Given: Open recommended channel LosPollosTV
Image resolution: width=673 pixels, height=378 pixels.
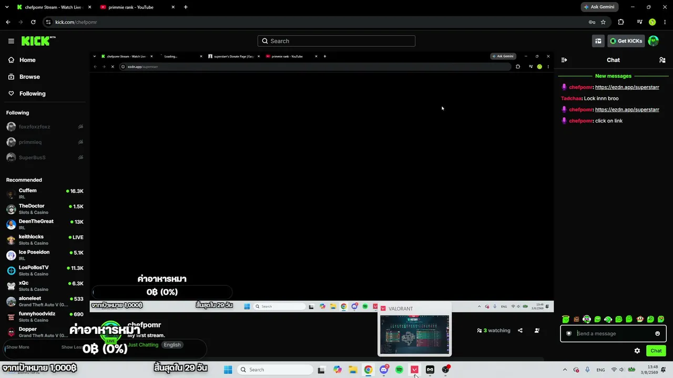Looking at the screenshot, I should [45, 270].
